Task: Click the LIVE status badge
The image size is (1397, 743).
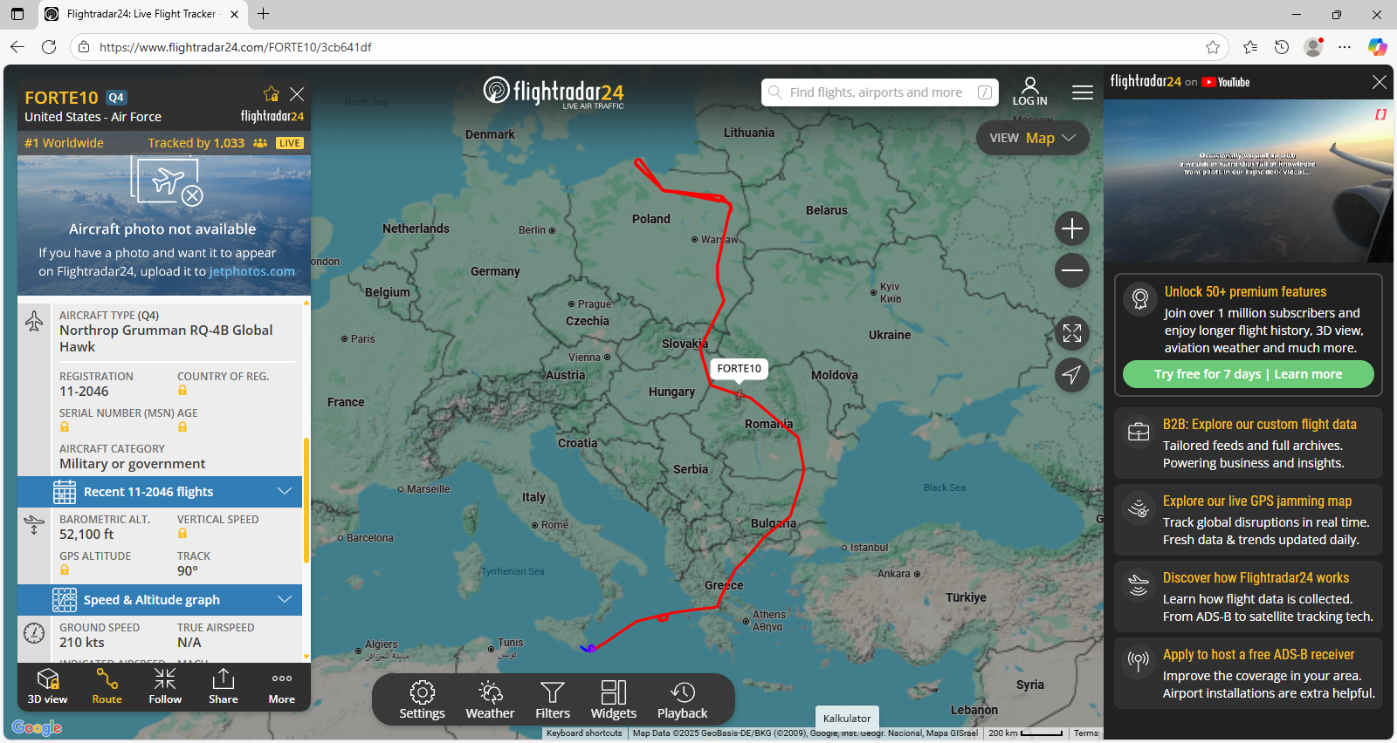Action: [290, 143]
